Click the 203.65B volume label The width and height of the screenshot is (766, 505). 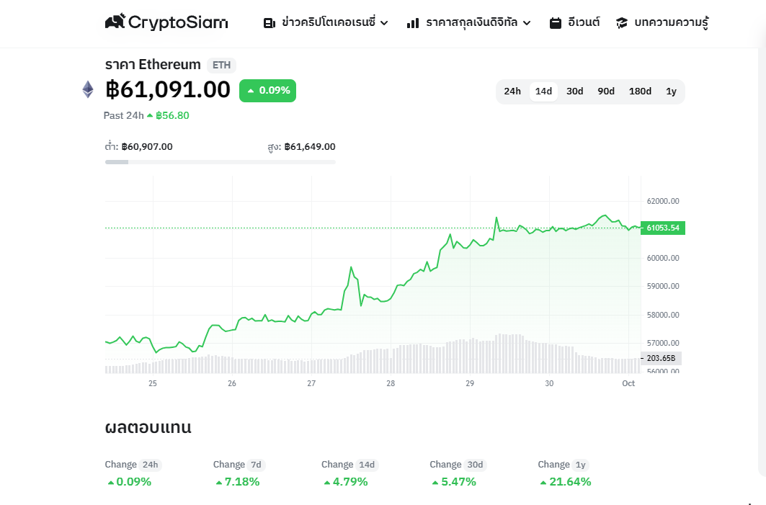(x=661, y=359)
